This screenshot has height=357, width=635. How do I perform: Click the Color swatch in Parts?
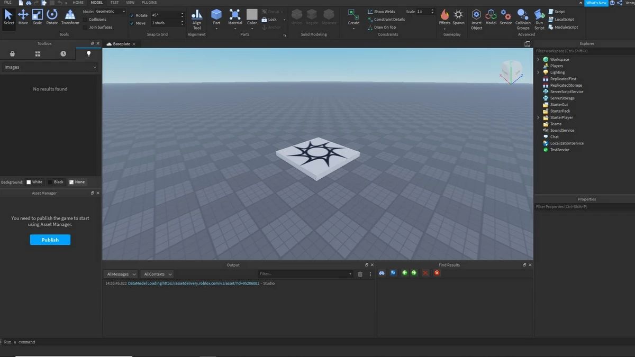pos(252,14)
